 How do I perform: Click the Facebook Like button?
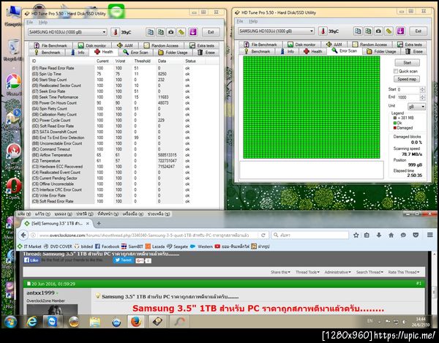coord(31,260)
